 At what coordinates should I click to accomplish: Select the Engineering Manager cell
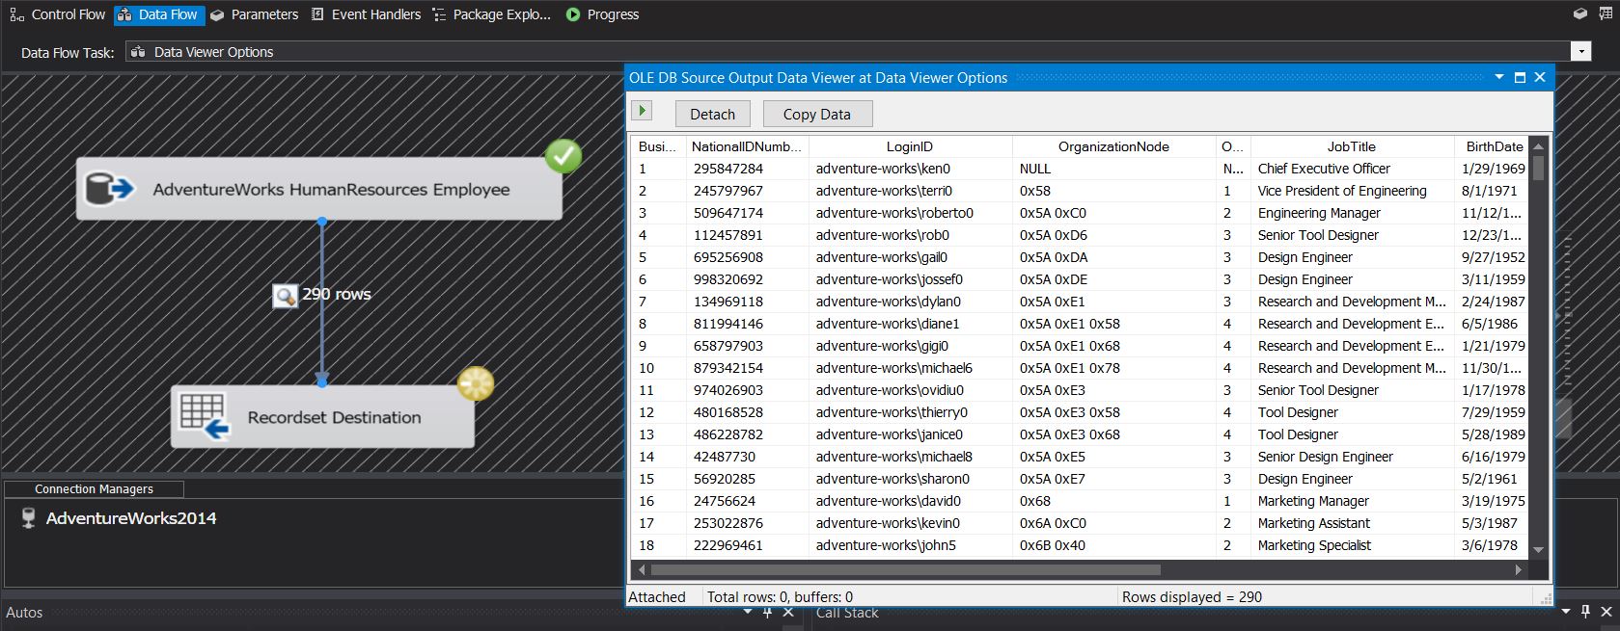[1352, 213]
